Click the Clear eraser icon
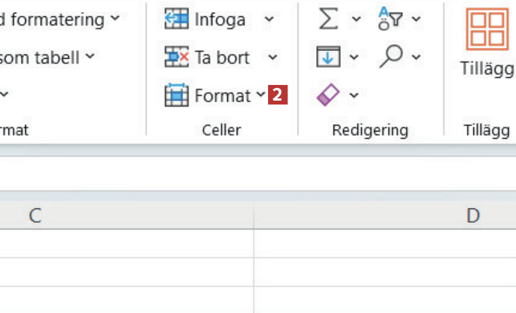Screen dimensions: 516x313 pos(329,95)
